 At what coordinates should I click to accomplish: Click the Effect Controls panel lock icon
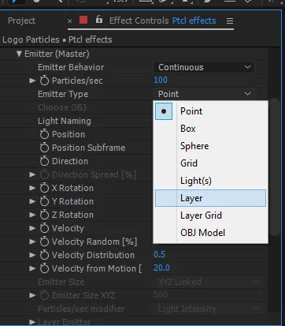tap(99, 20)
